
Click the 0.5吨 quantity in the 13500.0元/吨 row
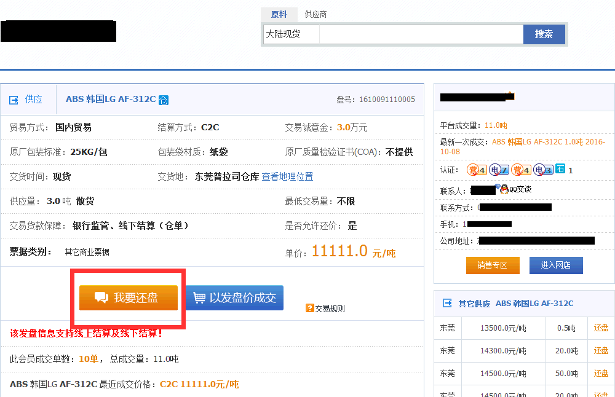(x=566, y=328)
